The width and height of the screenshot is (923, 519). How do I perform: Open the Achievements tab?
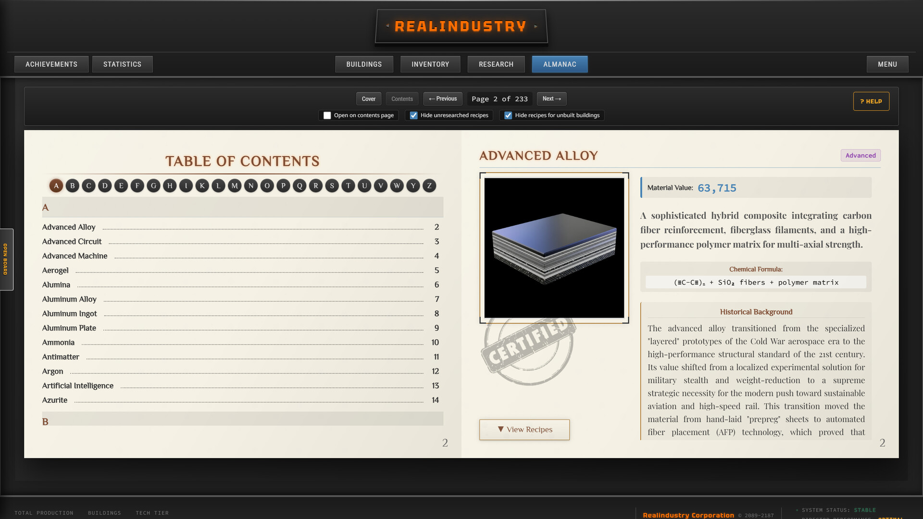pos(51,64)
